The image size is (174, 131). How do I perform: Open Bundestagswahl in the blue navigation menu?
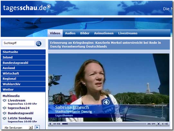tap(23, 63)
